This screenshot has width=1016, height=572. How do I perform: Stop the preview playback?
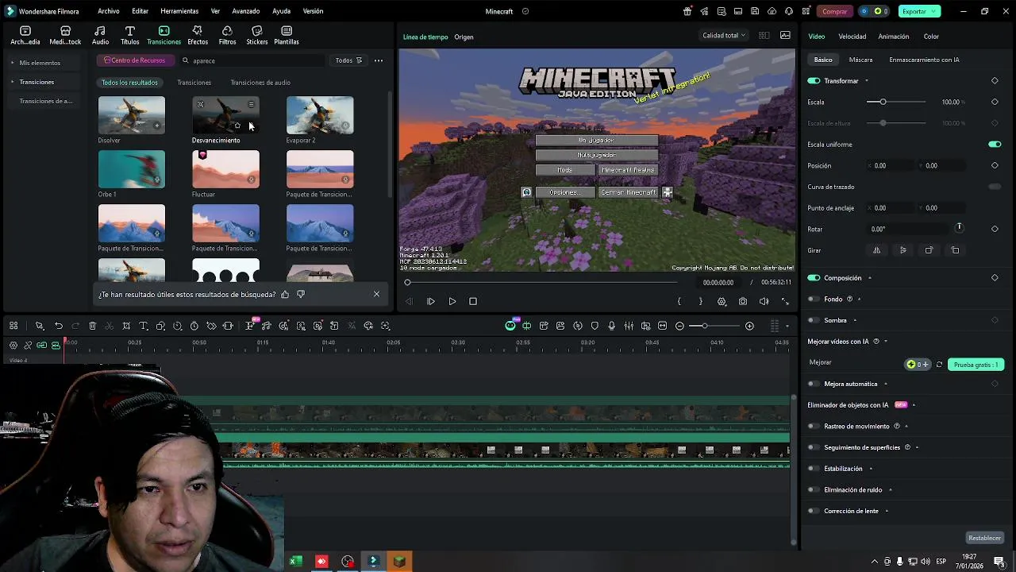click(473, 301)
